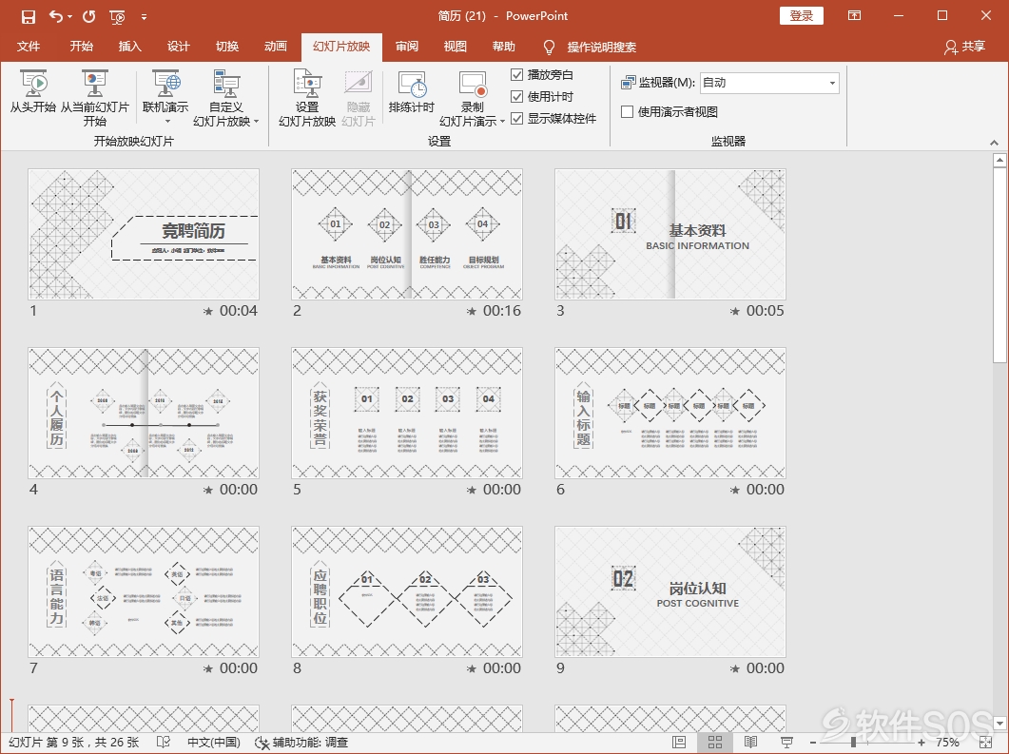1009x754 pixels.
Task: Switch to the 动画 tab
Action: tap(276, 47)
